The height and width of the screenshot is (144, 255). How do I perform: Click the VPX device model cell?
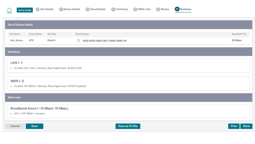pos(31,40)
